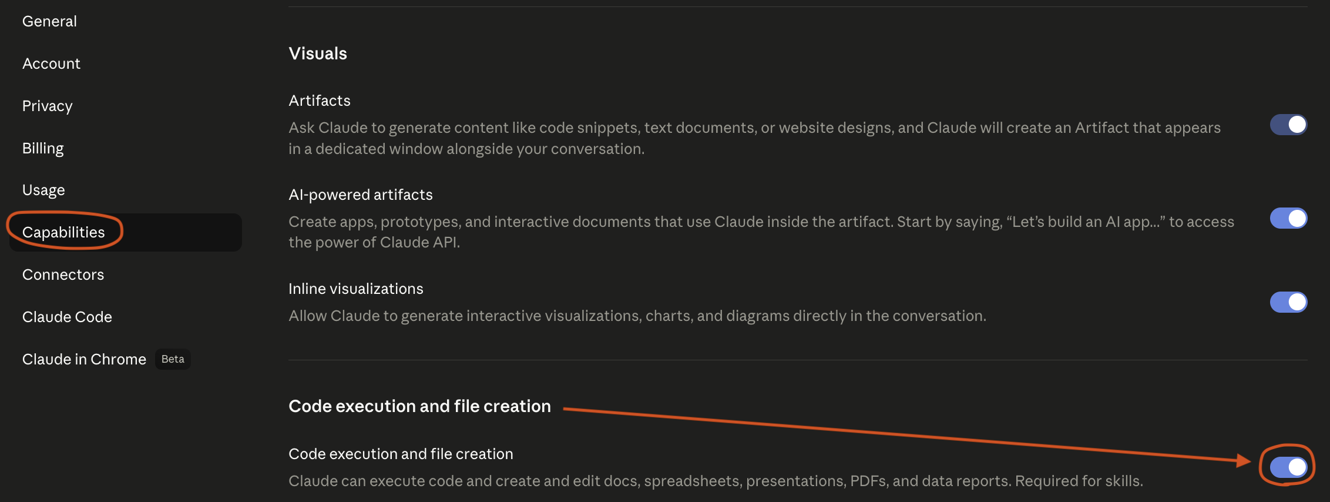Click the AI-powered artifacts setting title
The image size is (1330, 502).
coord(361,195)
